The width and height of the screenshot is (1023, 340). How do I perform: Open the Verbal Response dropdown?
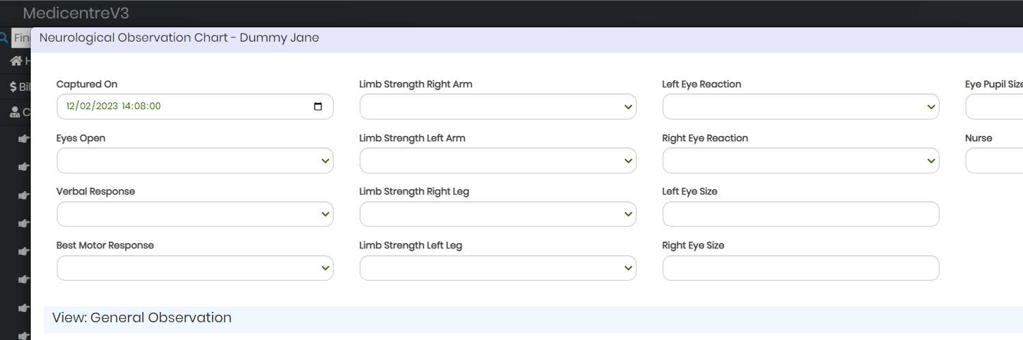(x=195, y=214)
